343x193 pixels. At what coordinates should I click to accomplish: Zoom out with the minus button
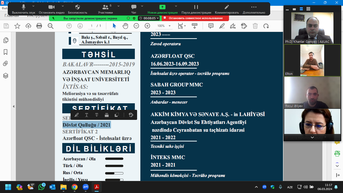coord(136,26)
